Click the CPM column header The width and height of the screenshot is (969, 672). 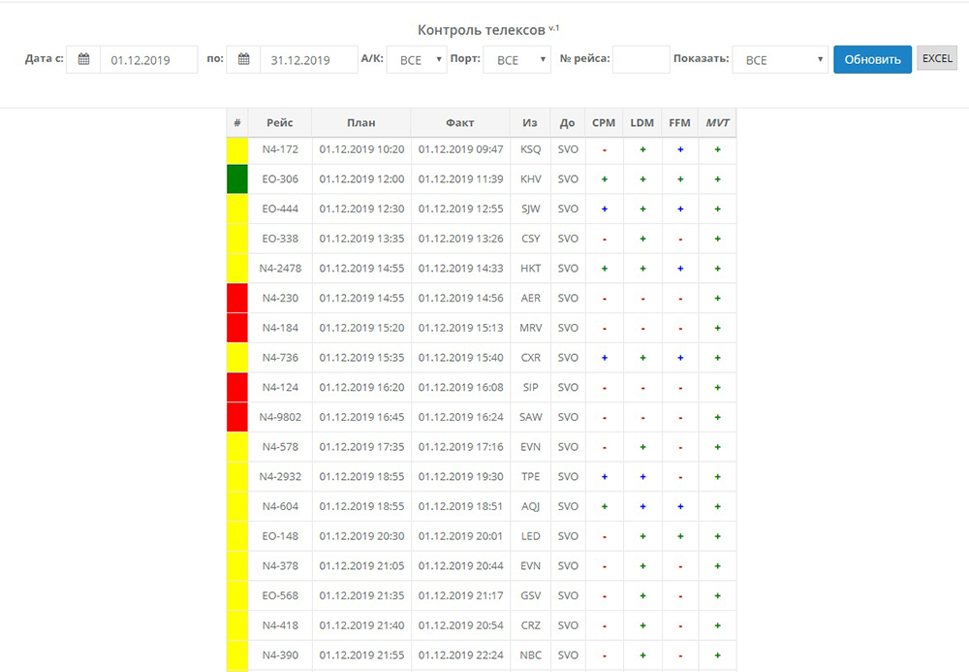tap(604, 122)
